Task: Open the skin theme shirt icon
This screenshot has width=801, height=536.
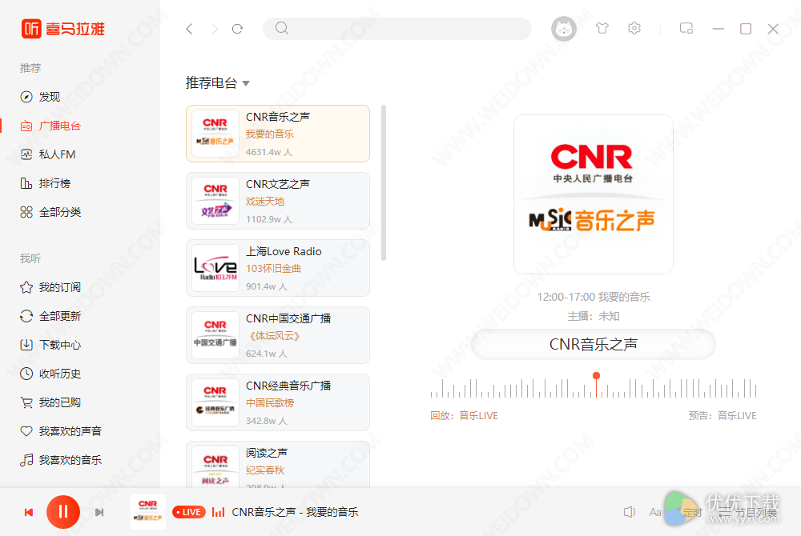Action: (602, 28)
